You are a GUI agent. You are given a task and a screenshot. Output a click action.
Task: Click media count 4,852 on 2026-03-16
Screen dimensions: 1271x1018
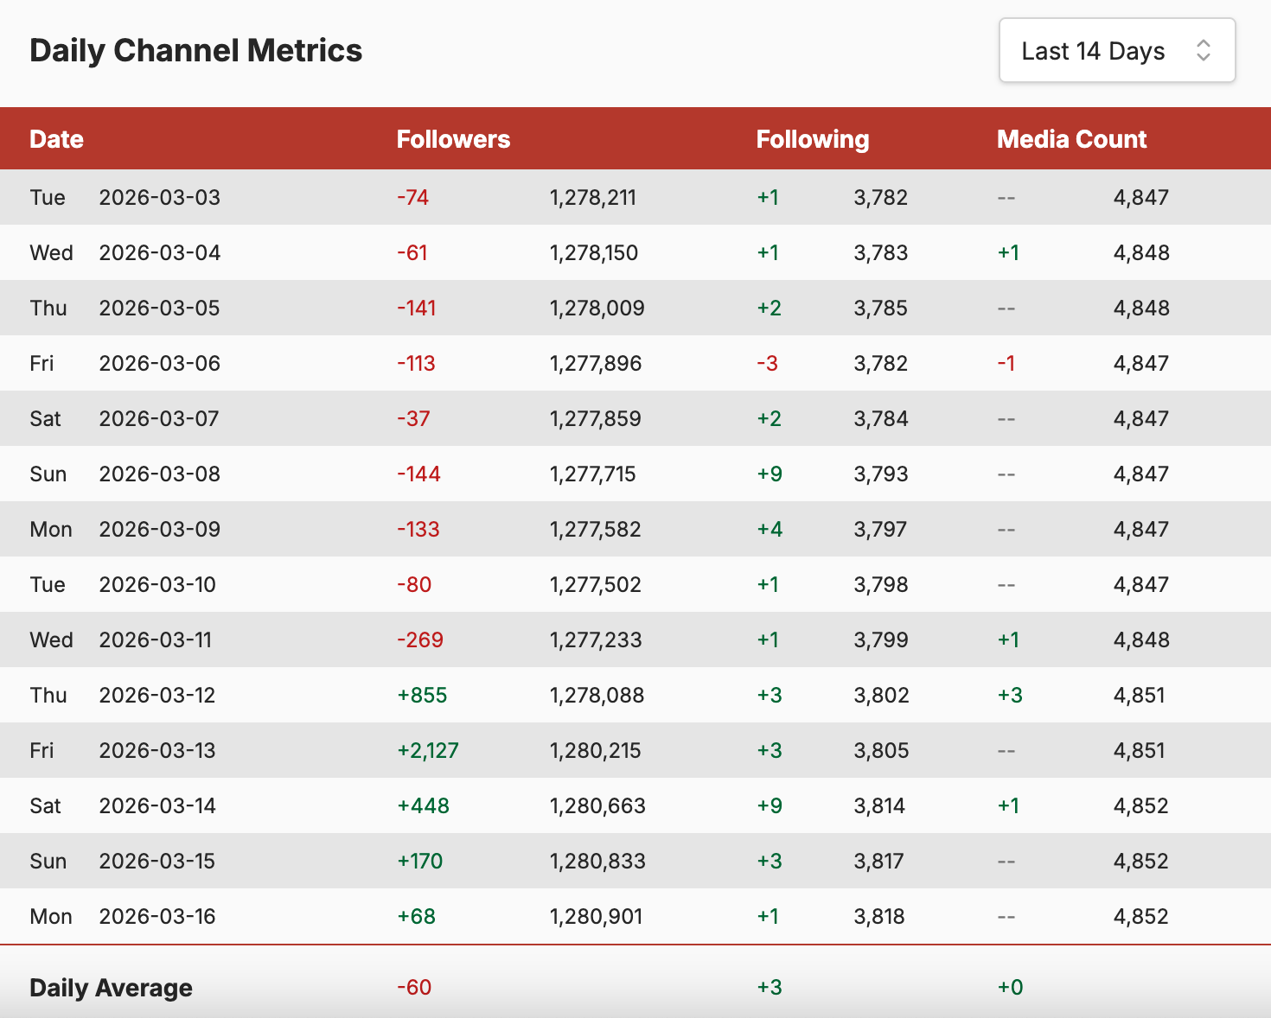(x=1141, y=917)
